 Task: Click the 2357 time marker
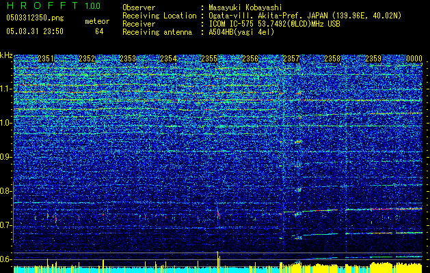pos(291,59)
